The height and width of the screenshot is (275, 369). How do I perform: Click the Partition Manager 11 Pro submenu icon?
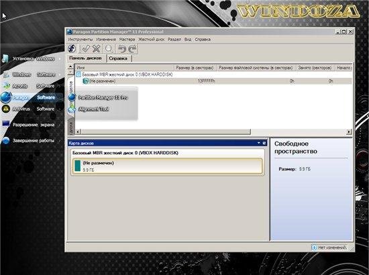coord(72,97)
